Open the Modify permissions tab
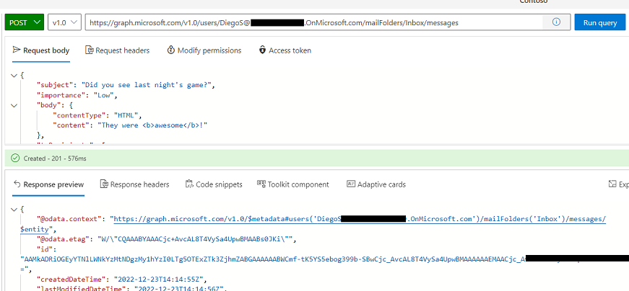Screen dimensions: 629x291 pos(204,50)
